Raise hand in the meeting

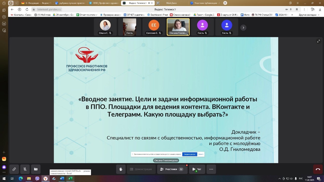click(x=121, y=169)
